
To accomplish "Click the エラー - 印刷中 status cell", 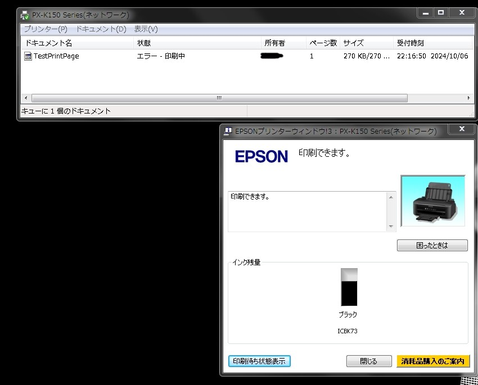I will click(x=161, y=56).
